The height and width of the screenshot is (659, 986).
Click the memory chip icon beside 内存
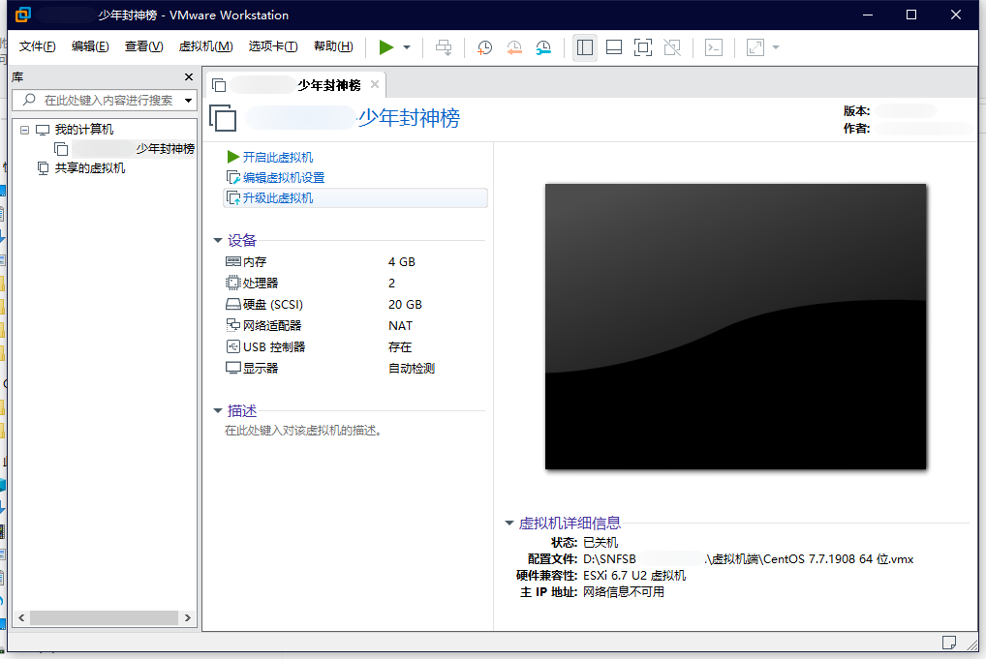tap(233, 261)
